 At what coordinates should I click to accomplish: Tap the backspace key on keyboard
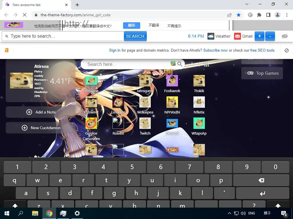pyautogui.click(x=261, y=180)
